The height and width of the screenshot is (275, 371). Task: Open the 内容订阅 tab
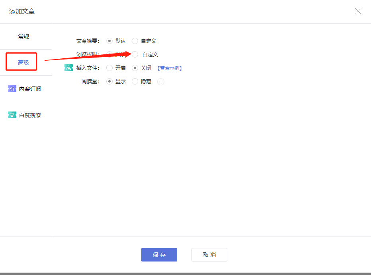(25, 89)
